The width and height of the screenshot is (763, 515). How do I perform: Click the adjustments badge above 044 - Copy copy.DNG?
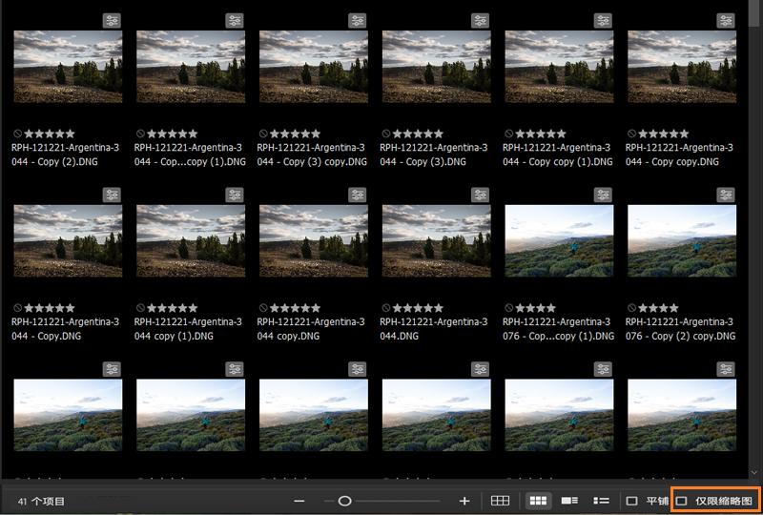tap(726, 21)
